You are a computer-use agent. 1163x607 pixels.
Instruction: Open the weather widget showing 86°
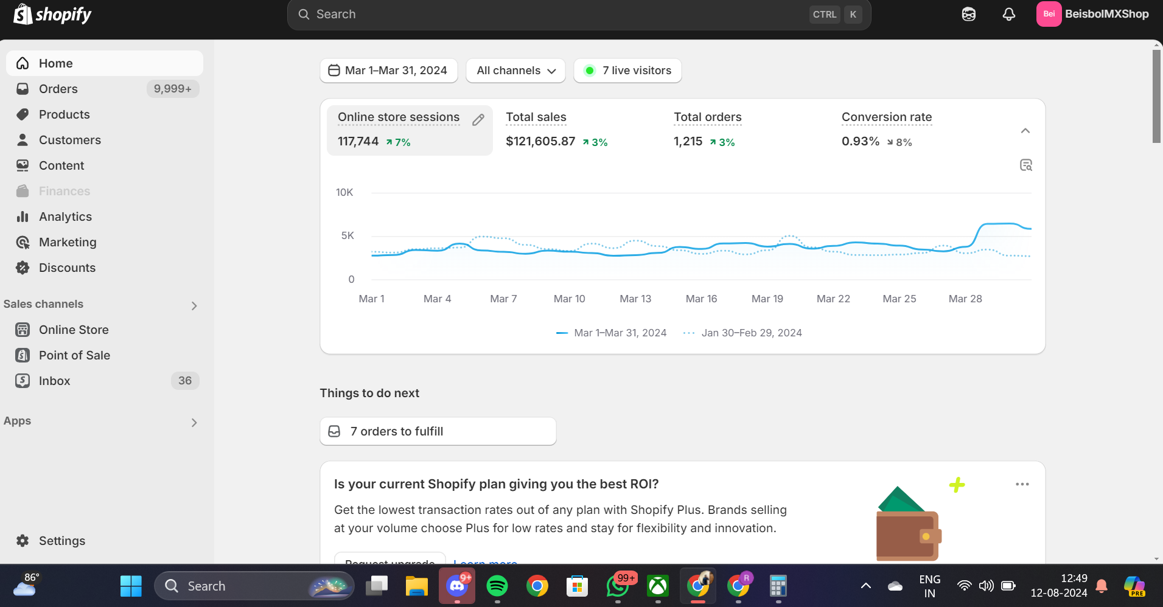coord(26,584)
